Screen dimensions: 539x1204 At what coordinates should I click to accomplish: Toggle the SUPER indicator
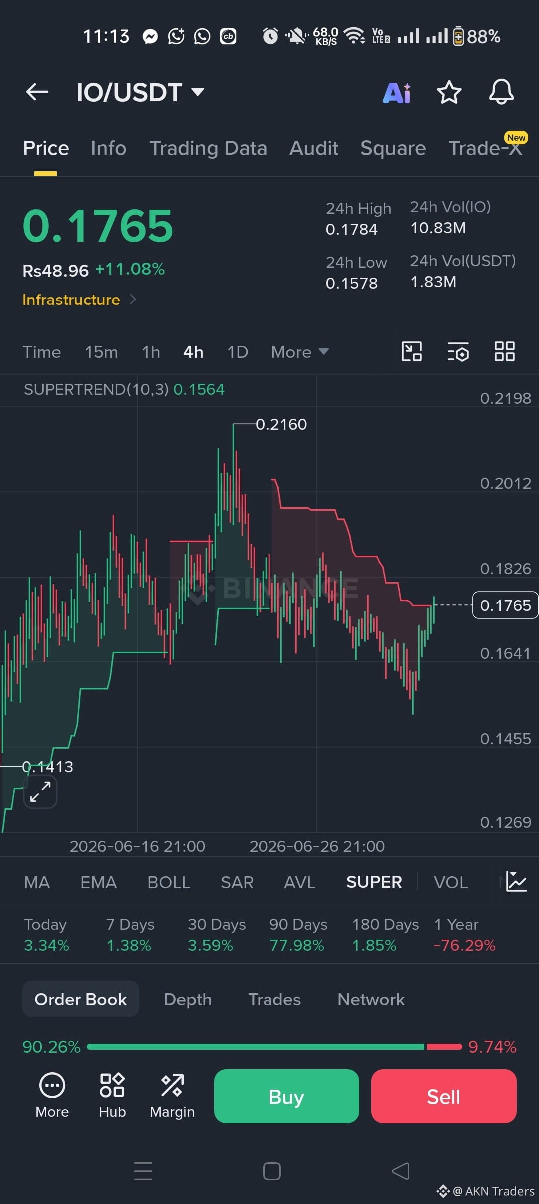click(374, 882)
